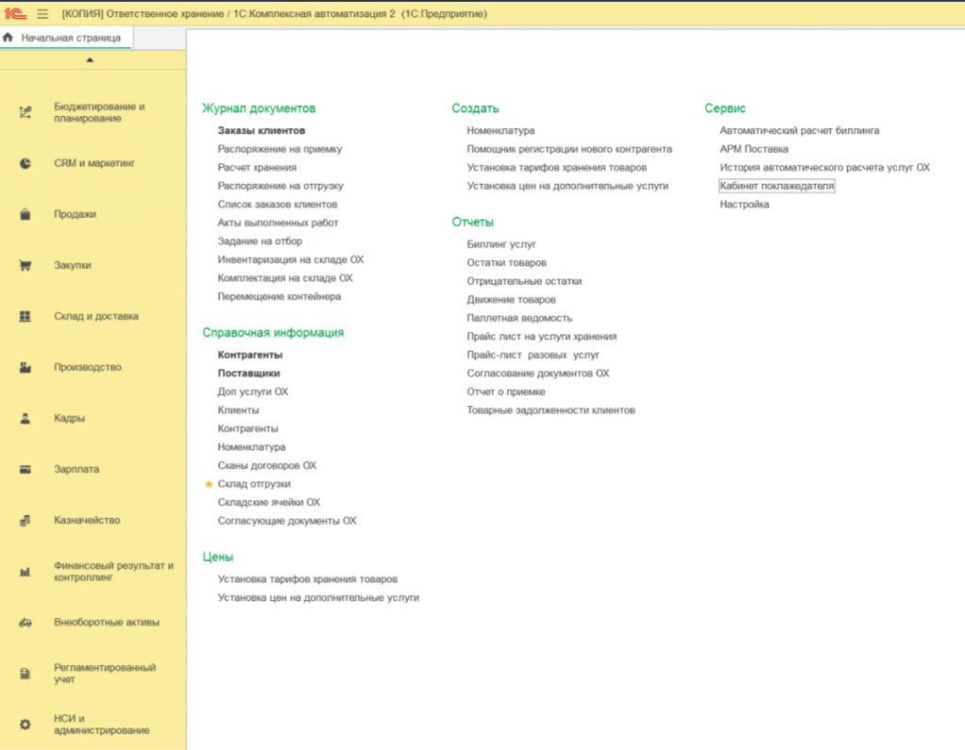Open Склад отгрузки reference
Viewport: 965px width, 750px height.
(x=254, y=485)
